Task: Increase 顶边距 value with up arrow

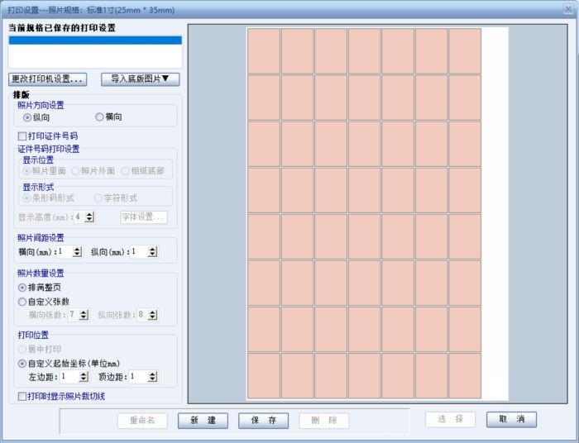Action: [x=152, y=374]
